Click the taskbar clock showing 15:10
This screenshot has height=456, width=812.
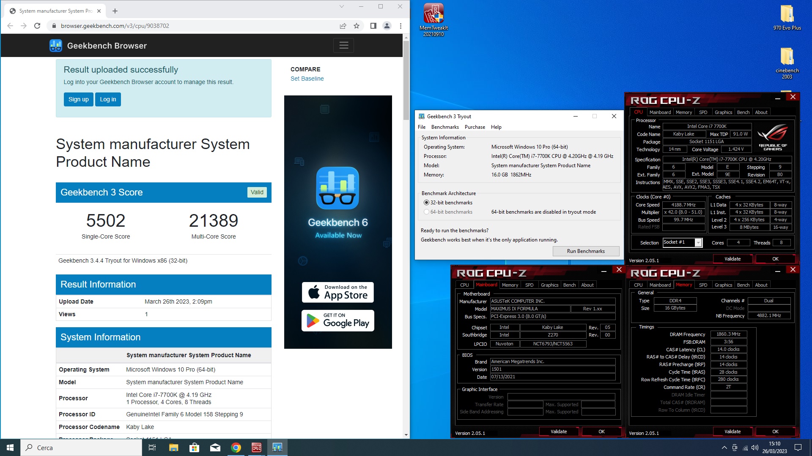[x=774, y=448]
